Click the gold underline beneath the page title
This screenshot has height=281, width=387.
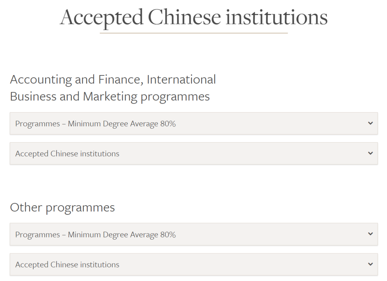[x=193, y=33]
